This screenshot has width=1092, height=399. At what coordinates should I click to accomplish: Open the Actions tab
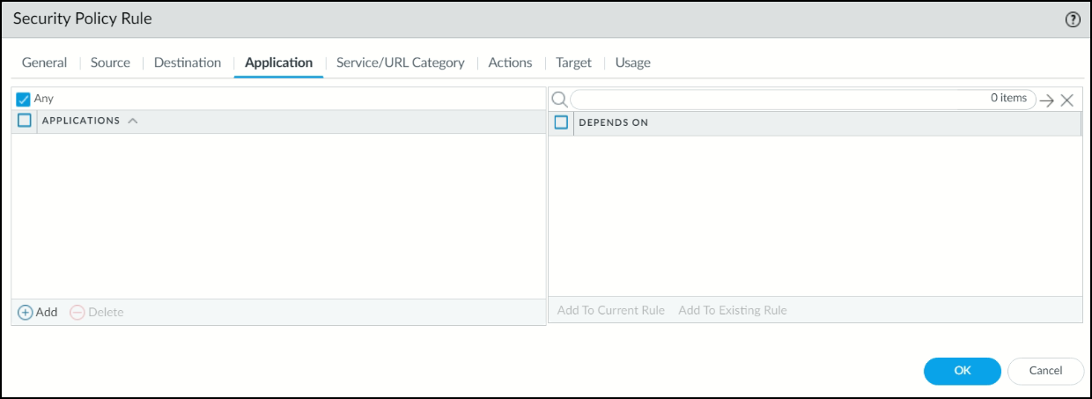tap(510, 63)
